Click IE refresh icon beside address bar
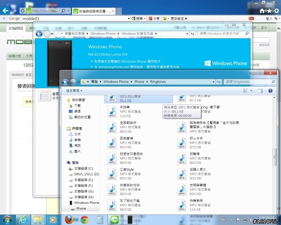Screen dimensions: 281x225 pos(22,11)
